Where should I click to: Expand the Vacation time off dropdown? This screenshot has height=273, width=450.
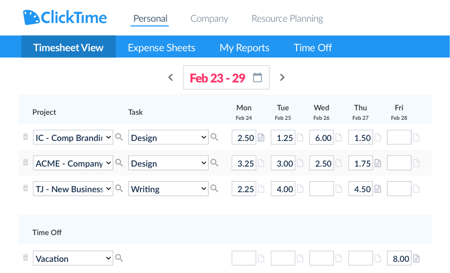tap(108, 259)
